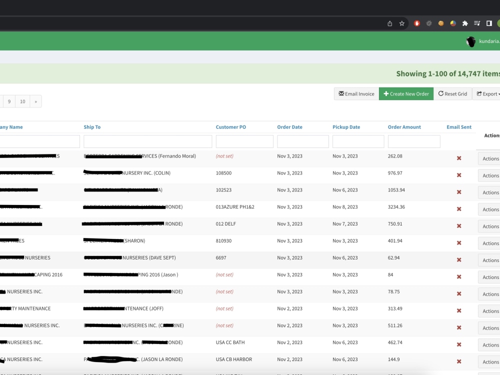This screenshot has height=375, width=500.
Task: Click the Email Invoice button
Action: (356, 93)
